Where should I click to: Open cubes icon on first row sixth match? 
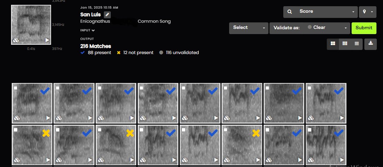(x=227, y=118)
